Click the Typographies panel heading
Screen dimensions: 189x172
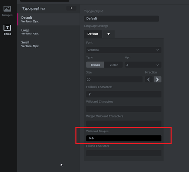[34, 8]
